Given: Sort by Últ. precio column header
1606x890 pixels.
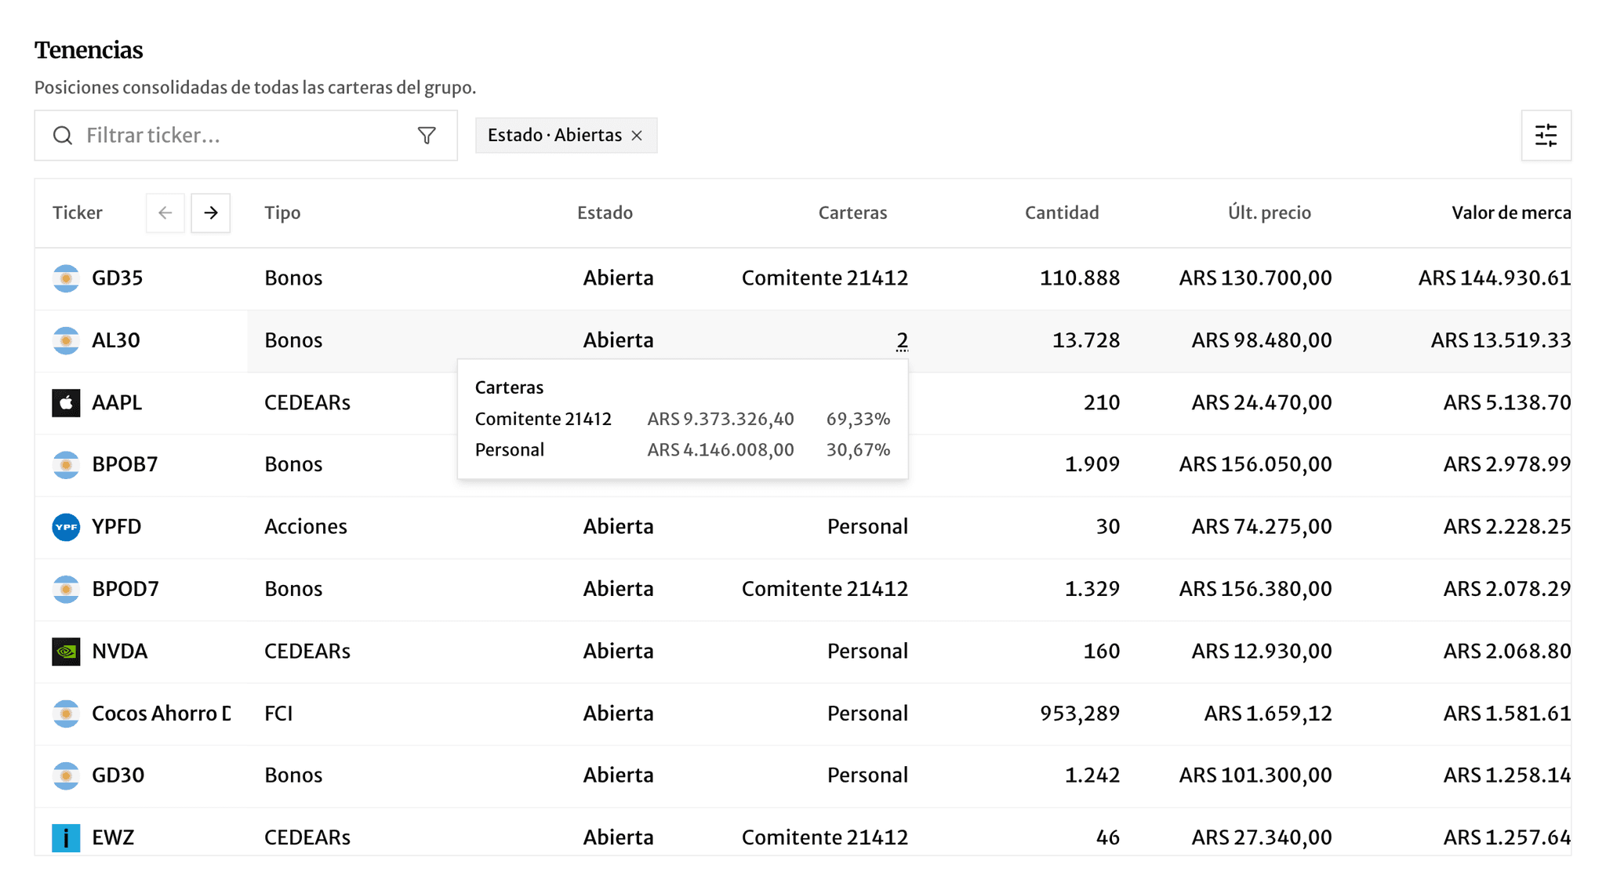Looking at the screenshot, I should coord(1270,213).
